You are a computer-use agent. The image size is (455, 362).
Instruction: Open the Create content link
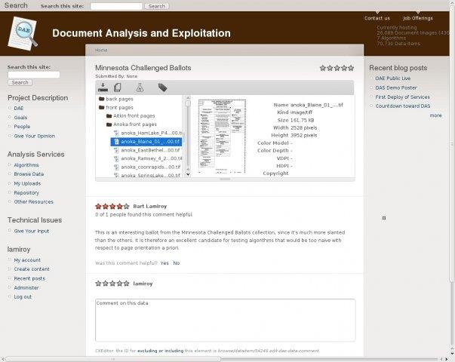(x=32, y=269)
